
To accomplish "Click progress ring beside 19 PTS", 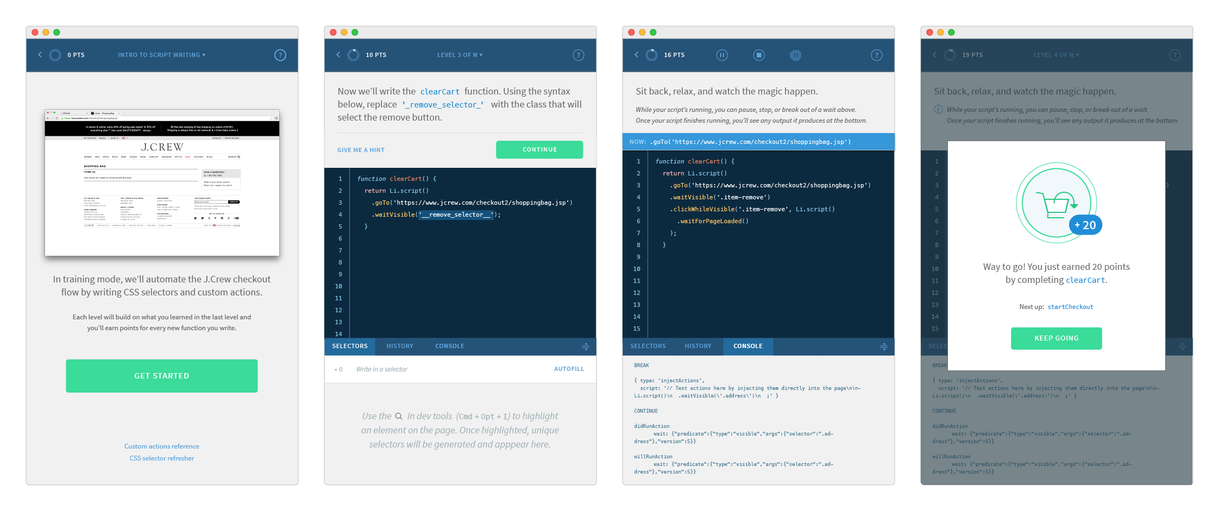I will pyautogui.click(x=950, y=55).
